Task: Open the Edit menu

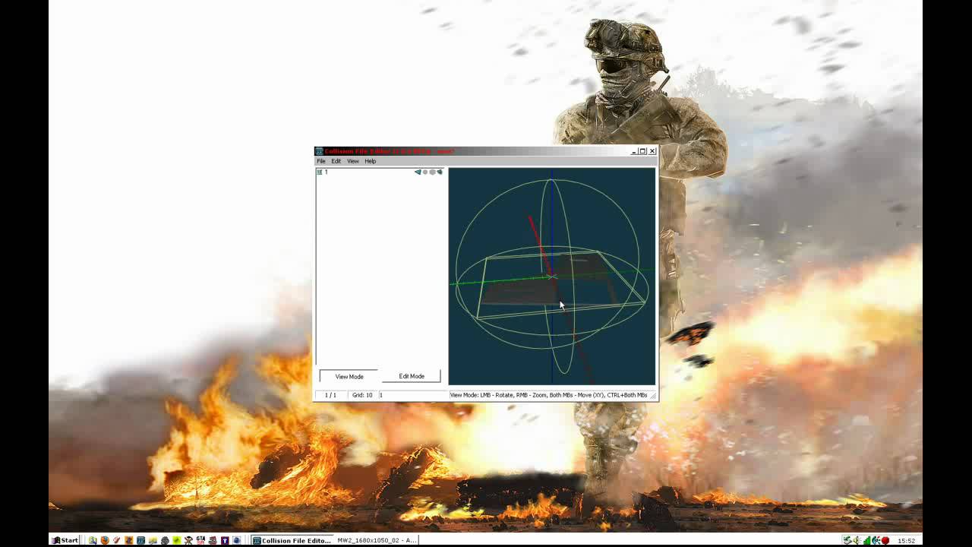Action: (x=336, y=161)
